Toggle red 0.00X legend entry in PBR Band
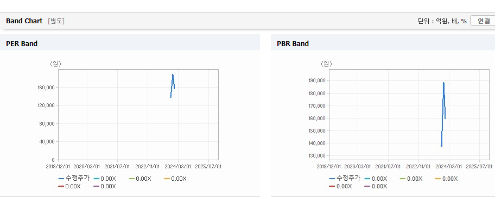 click(341, 186)
